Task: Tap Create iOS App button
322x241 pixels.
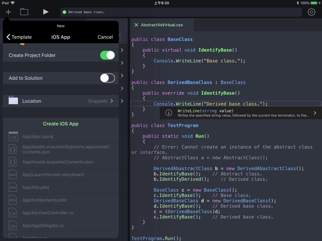Action: (61, 124)
